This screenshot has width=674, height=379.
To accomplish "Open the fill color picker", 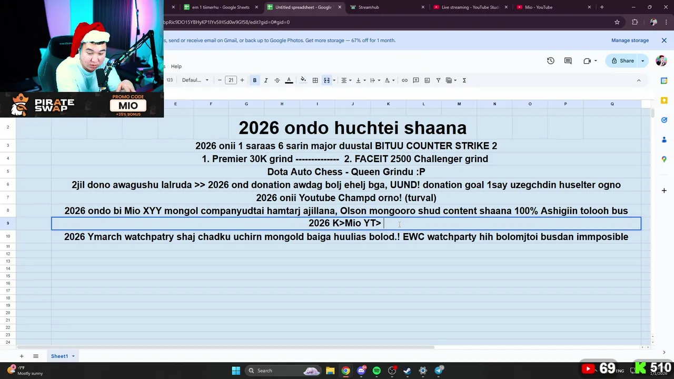I will tap(303, 81).
